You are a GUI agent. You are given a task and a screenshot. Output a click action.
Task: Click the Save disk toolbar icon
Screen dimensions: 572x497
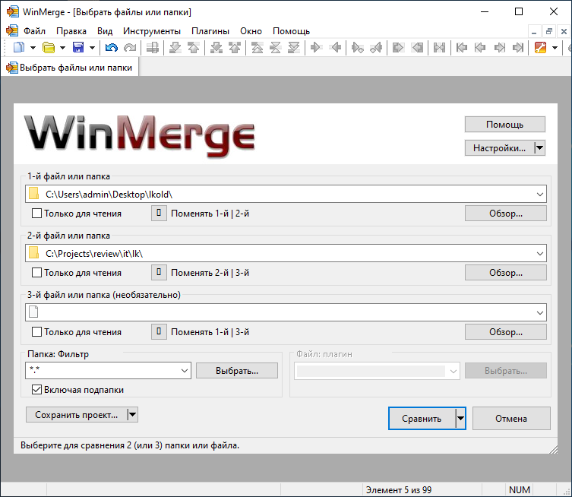77,48
